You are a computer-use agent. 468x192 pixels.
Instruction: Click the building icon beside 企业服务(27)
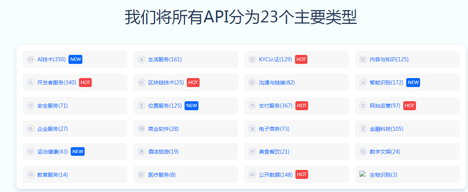31,129
